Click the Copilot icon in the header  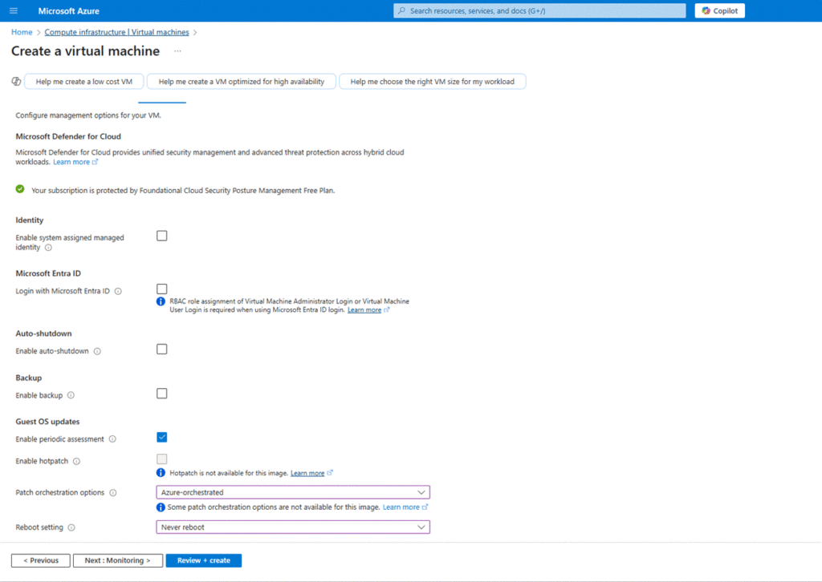point(706,10)
